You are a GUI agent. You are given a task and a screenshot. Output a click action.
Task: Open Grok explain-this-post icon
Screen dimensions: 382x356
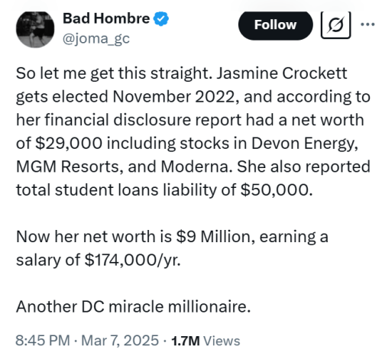point(335,25)
